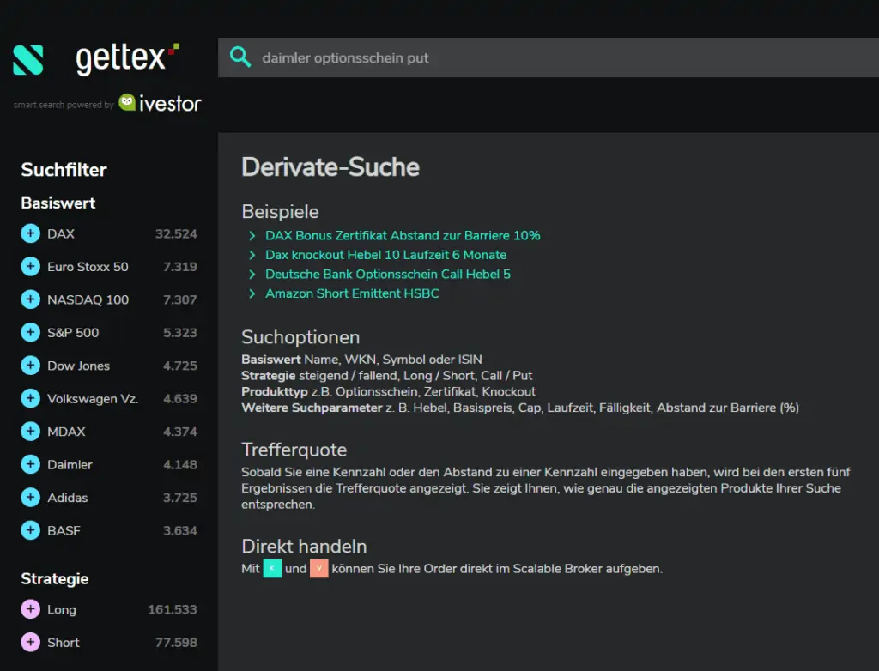Select the Dow Jones label
879x671 pixels.
coord(78,366)
